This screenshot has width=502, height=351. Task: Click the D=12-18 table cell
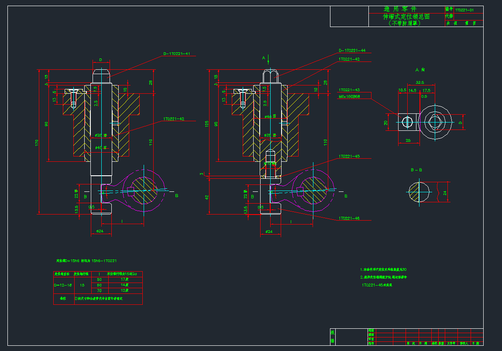(x=63, y=285)
